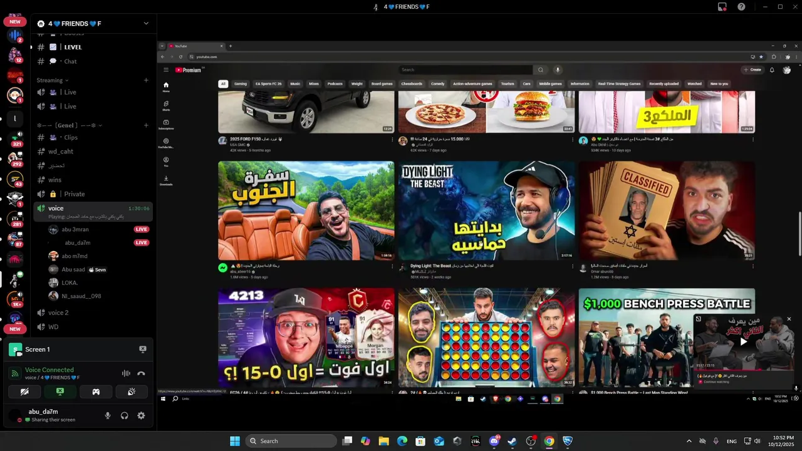Select user Abu saad in voice channel
The height and width of the screenshot is (451, 802).
[x=99, y=269]
